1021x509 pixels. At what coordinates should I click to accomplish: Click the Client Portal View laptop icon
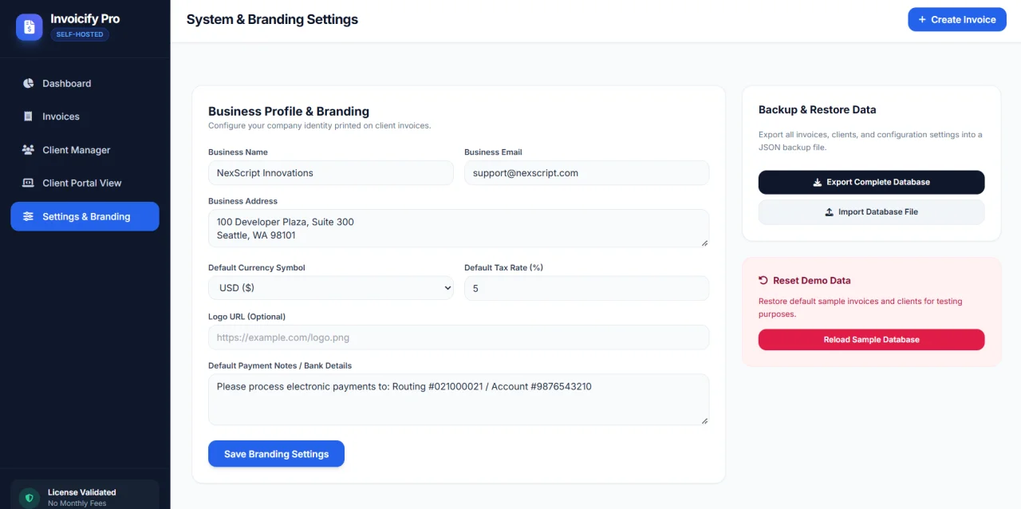(29, 183)
